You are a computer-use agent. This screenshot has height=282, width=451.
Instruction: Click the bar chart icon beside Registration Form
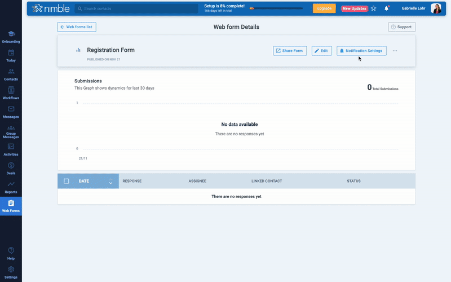(x=78, y=50)
